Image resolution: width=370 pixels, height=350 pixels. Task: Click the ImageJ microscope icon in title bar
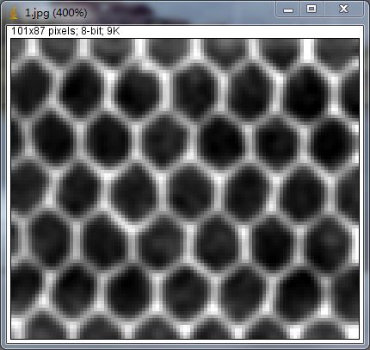pos(13,13)
